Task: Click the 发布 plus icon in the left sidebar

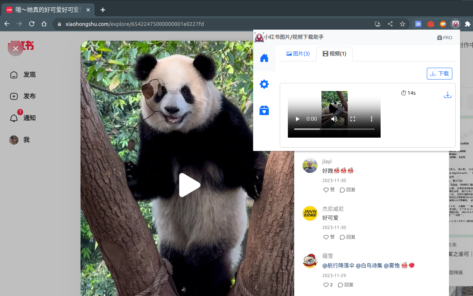Action: [x=14, y=96]
